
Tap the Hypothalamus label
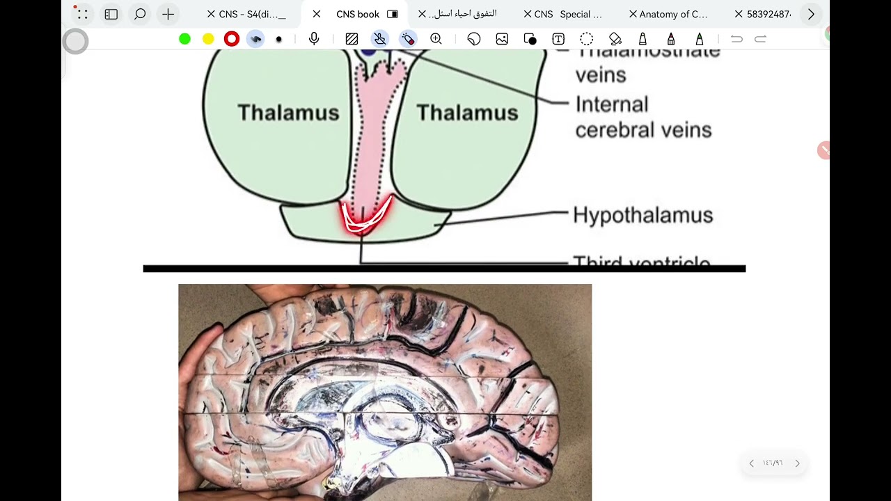[x=643, y=215]
